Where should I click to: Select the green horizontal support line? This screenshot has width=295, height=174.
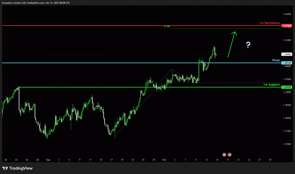(115, 87)
